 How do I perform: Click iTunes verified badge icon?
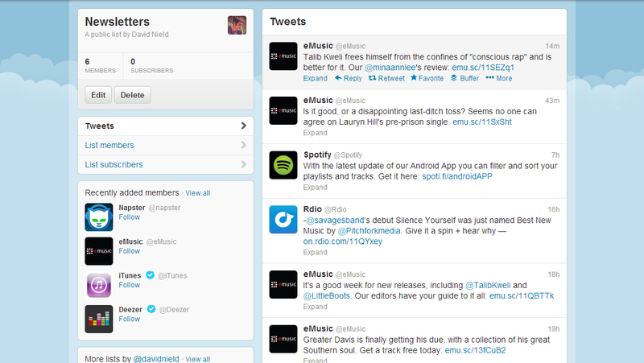[151, 275]
